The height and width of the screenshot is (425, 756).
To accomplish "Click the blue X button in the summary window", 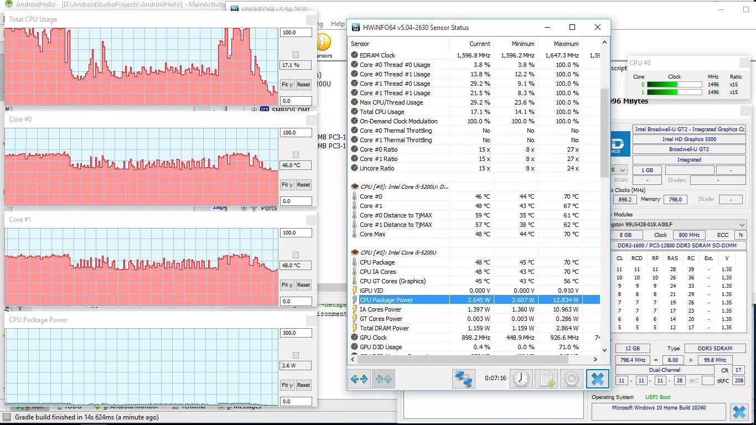I will pos(739,412).
